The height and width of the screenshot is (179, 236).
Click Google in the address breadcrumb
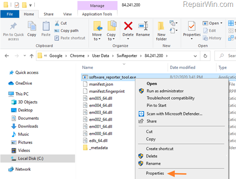(56, 56)
